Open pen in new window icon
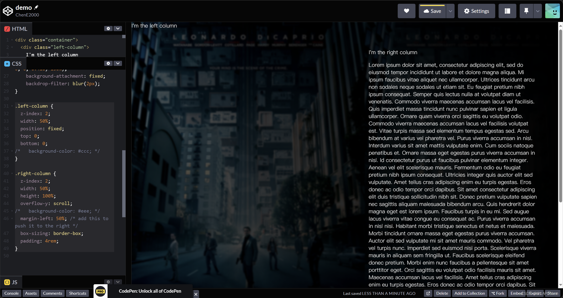563x298 pixels. point(428,293)
